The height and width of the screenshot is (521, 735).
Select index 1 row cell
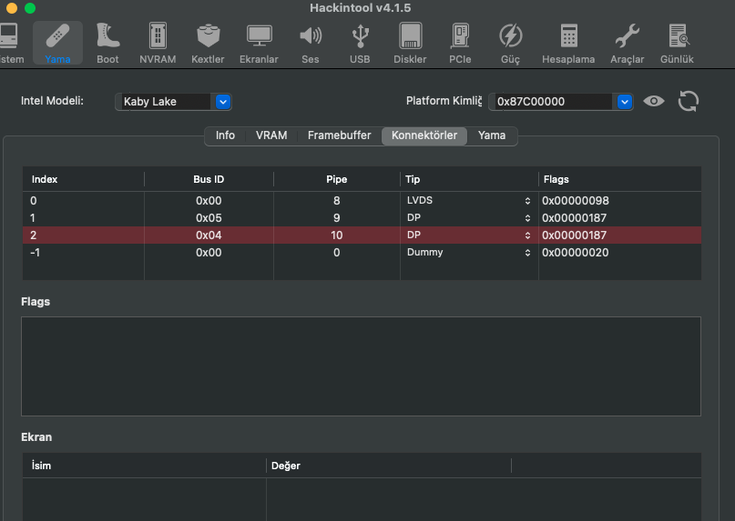[x=83, y=218]
